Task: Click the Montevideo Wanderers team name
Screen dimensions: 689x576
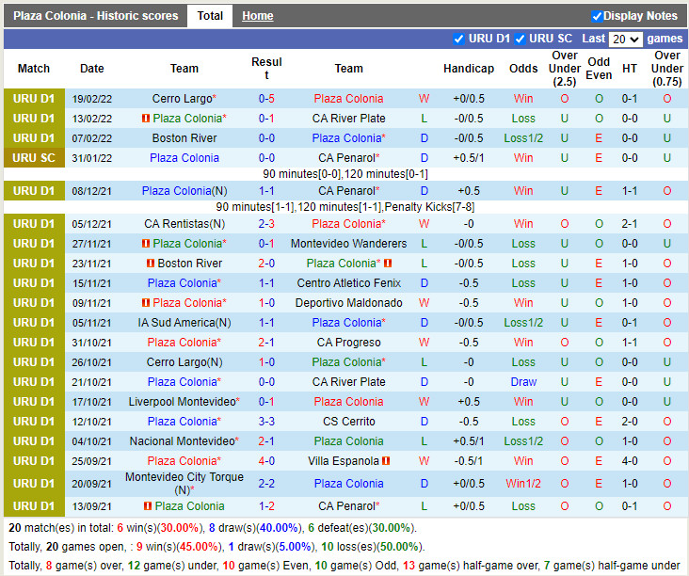Action: click(348, 244)
